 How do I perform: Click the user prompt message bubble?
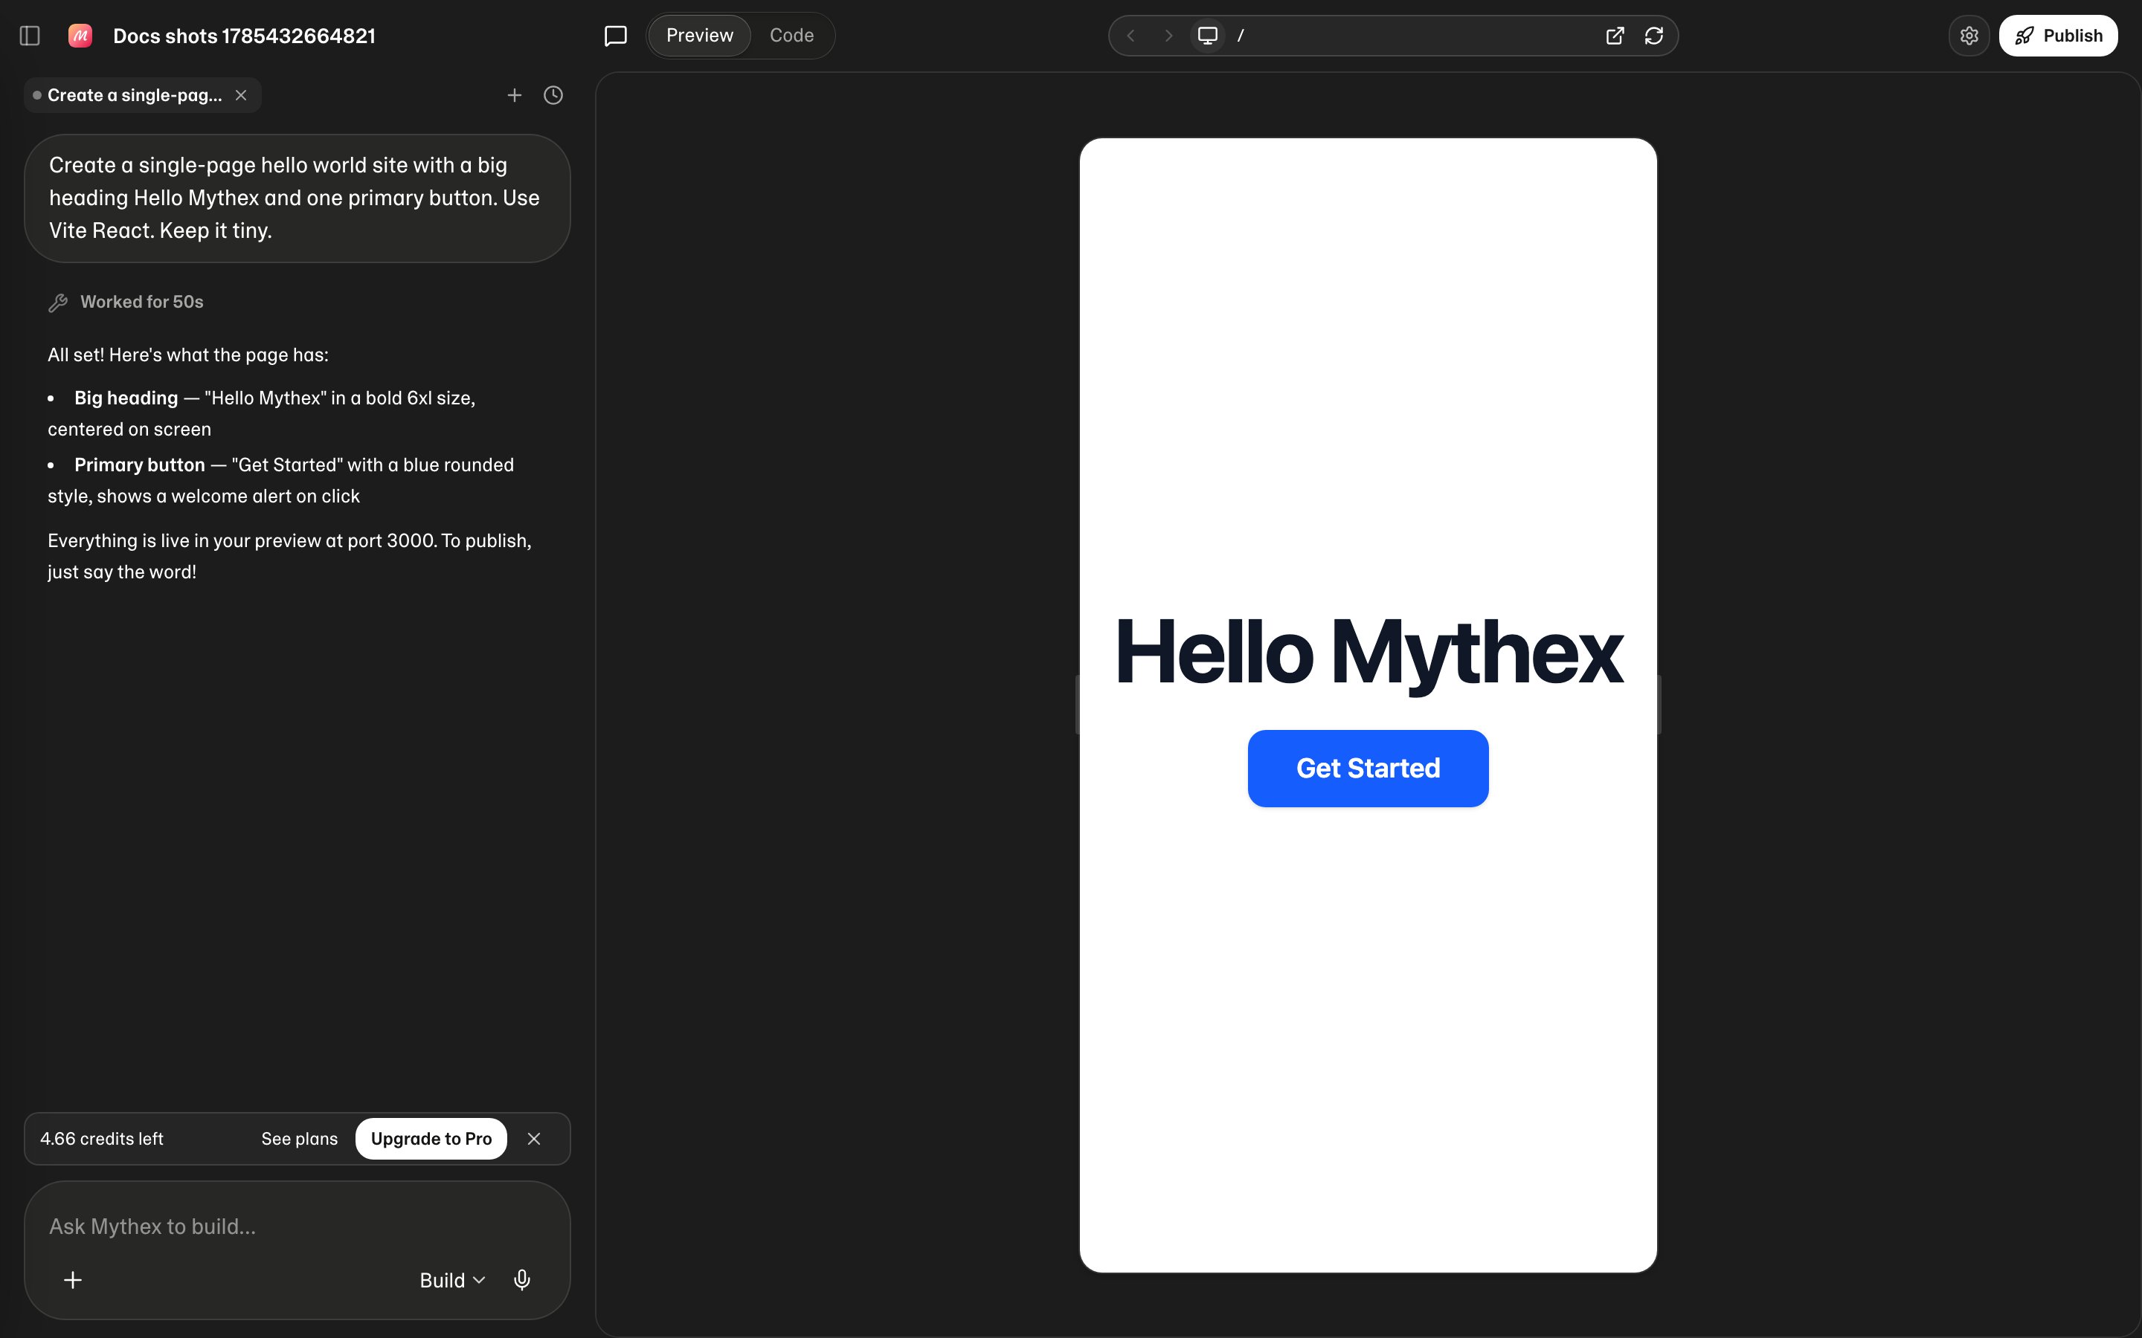(x=297, y=198)
